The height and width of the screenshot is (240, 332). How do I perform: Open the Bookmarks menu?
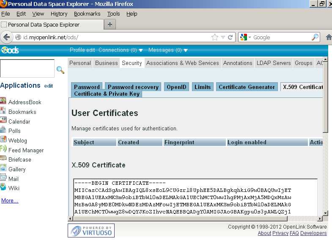click(x=87, y=13)
